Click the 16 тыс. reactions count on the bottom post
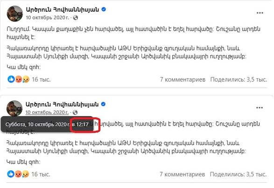Image resolution: width=274 pixels, height=188 pixels. 41,174
